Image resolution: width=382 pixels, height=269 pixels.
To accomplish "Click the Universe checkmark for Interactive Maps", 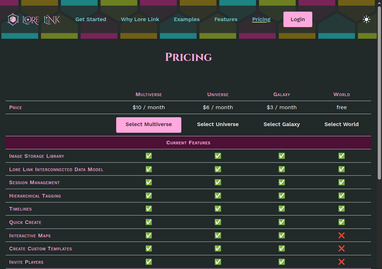I will [218, 235].
